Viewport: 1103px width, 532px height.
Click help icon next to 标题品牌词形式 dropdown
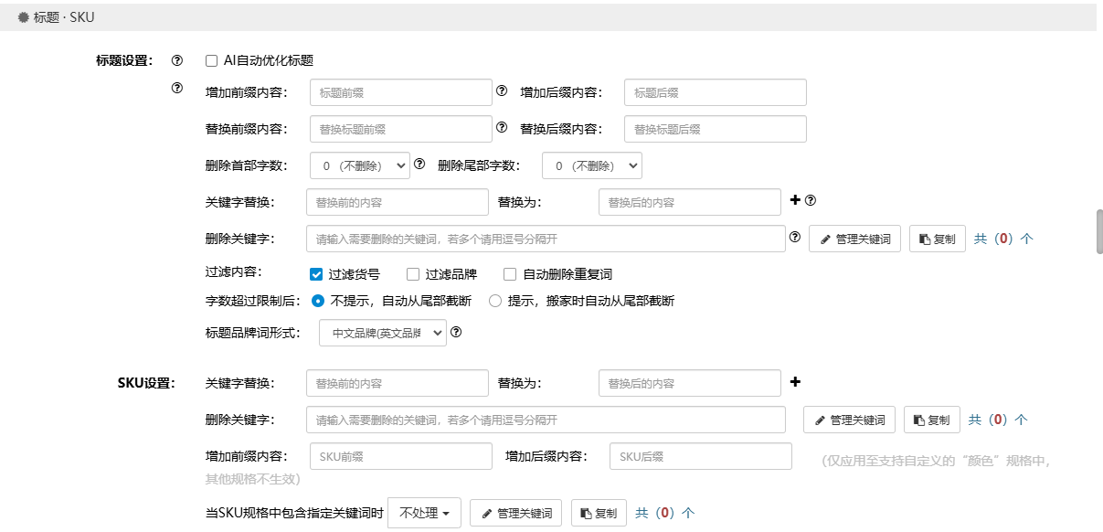(x=456, y=333)
